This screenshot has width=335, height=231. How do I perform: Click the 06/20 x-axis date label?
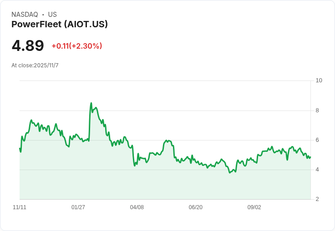195,207
